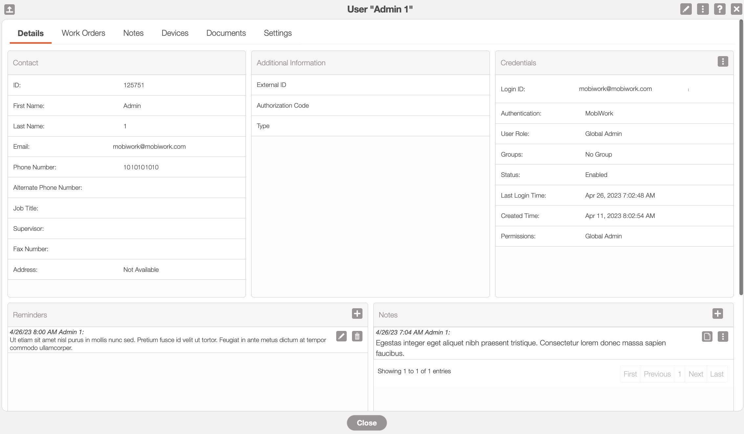
Task: Edit the reminder with pencil icon
Action: click(341, 336)
